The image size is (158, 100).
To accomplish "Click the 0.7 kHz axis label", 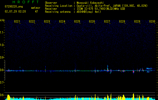I will 2,82.
